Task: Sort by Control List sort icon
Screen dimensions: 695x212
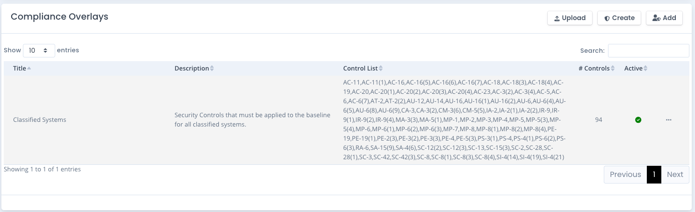Action: pos(381,69)
